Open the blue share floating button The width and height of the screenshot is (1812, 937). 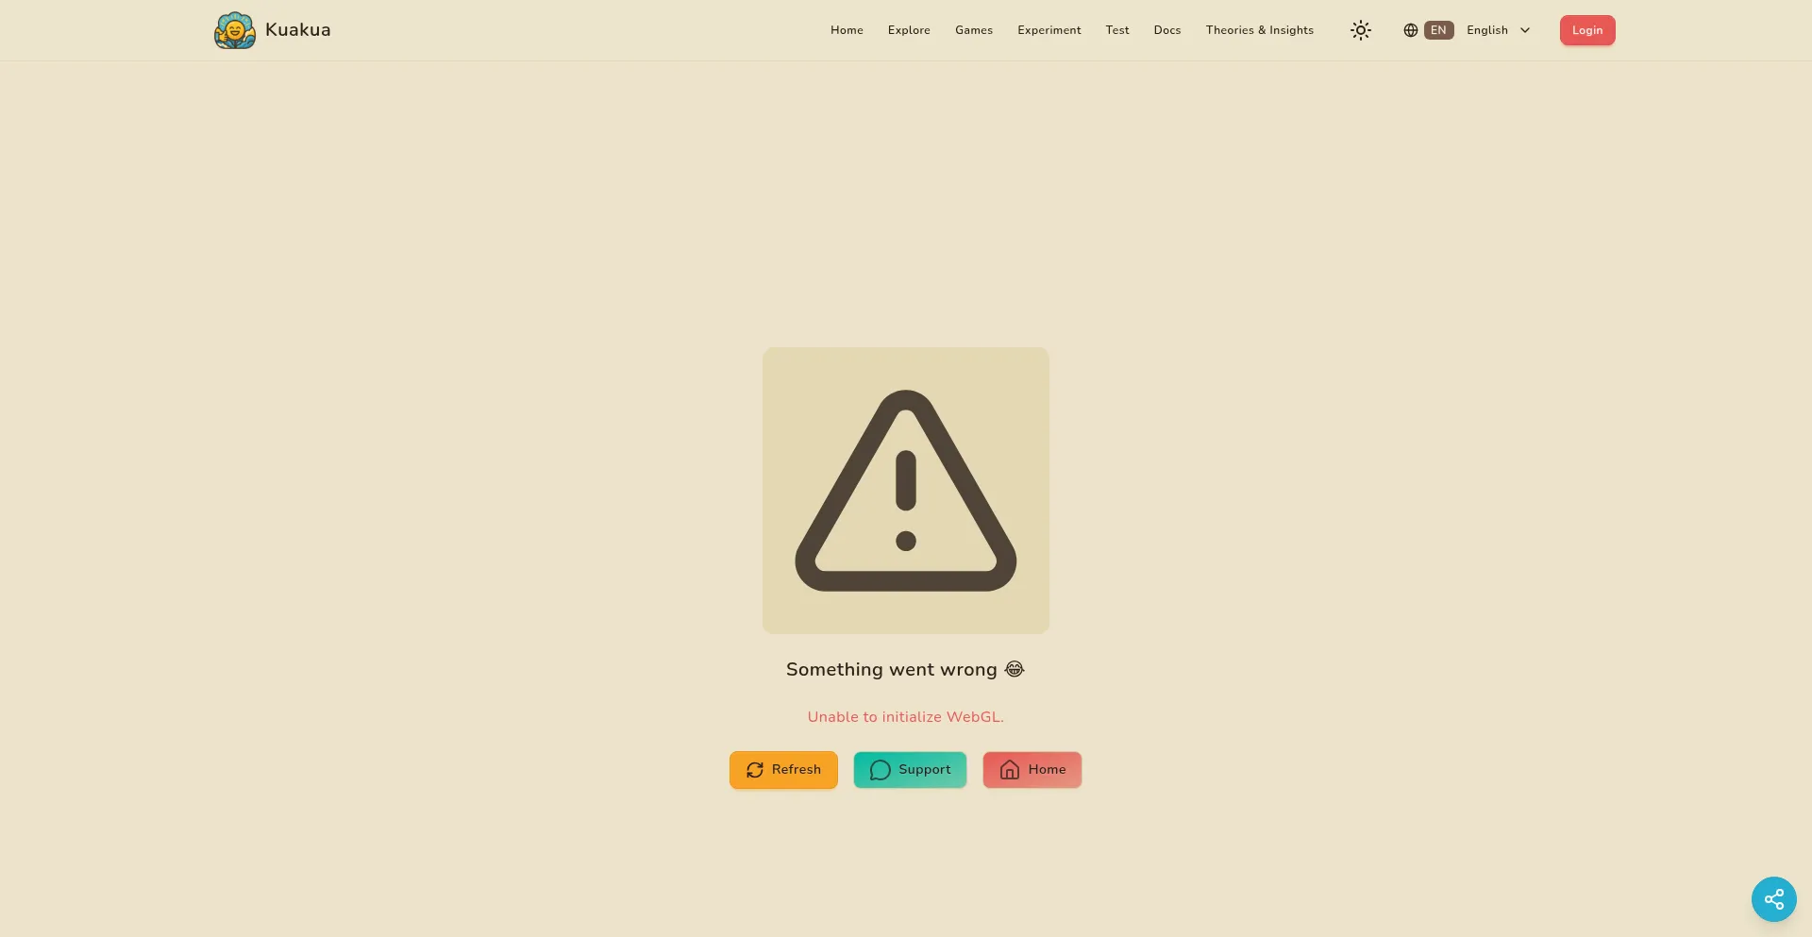tap(1773, 899)
